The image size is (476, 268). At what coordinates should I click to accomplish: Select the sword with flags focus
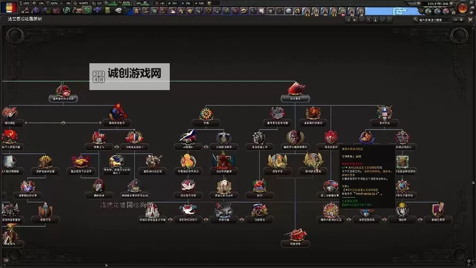(x=134, y=140)
